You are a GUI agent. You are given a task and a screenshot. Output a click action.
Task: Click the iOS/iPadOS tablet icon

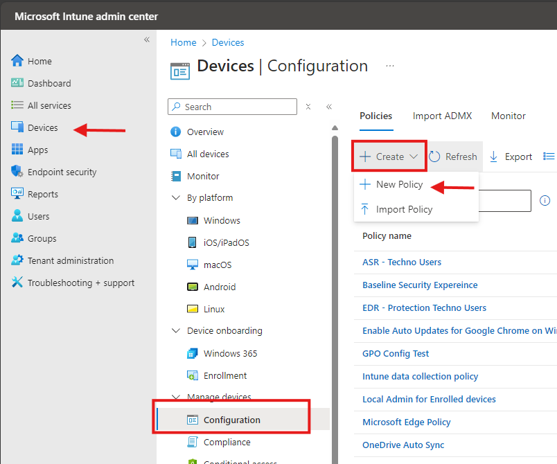[x=192, y=242]
